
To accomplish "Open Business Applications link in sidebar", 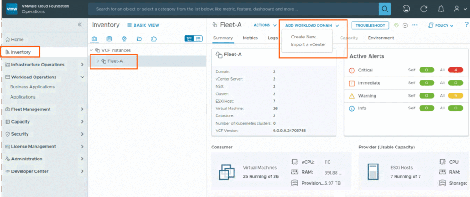I will [32, 87].
